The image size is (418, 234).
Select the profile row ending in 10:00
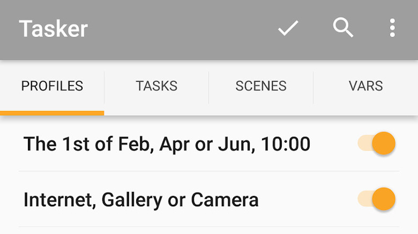167,144
